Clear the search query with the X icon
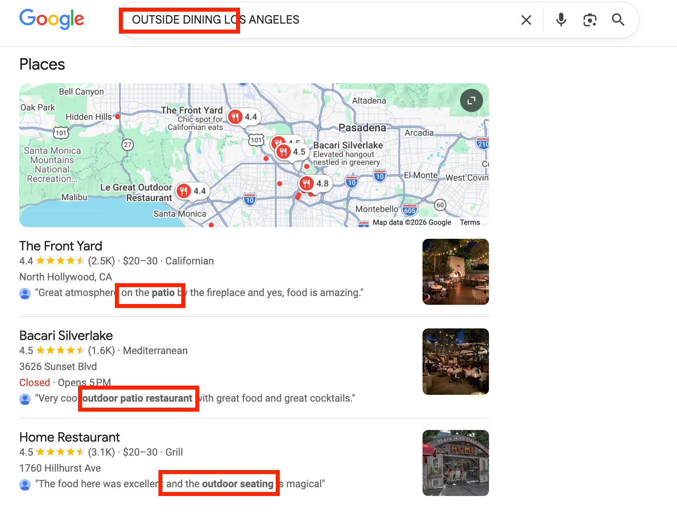 (x=526, y=20)
